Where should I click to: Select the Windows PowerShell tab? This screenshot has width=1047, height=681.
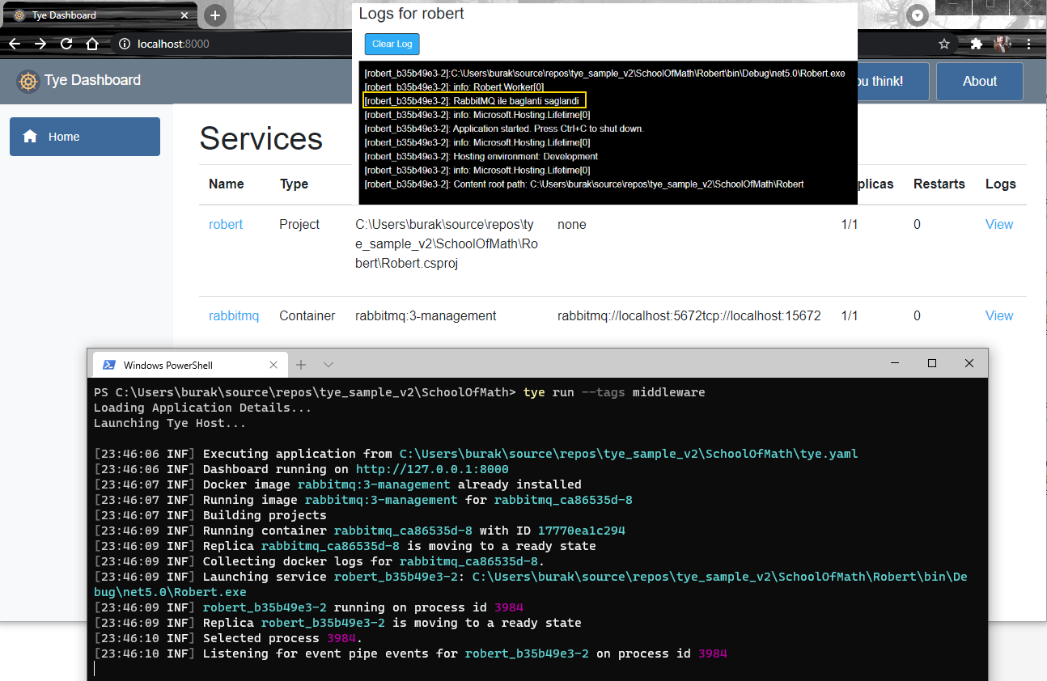[180, 365]
